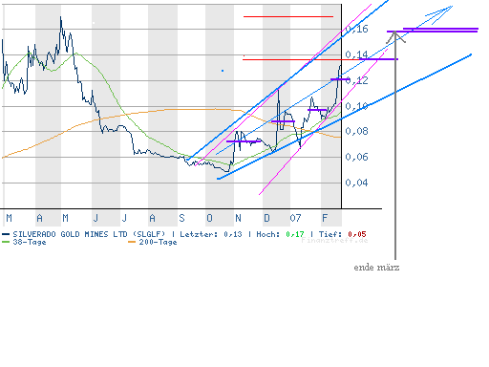Click the 0,16 price axis label

tap(356, 29)
